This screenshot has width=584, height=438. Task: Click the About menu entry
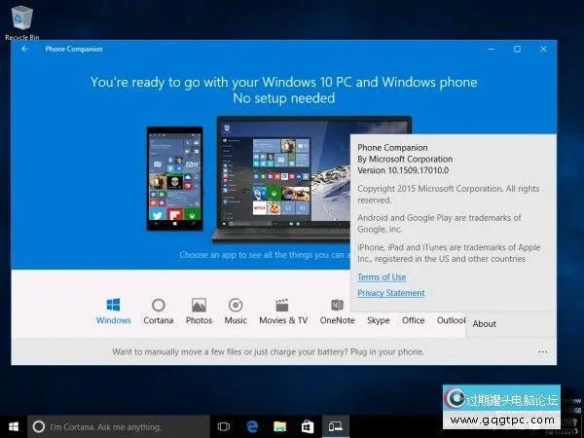[x=485, y=324]
